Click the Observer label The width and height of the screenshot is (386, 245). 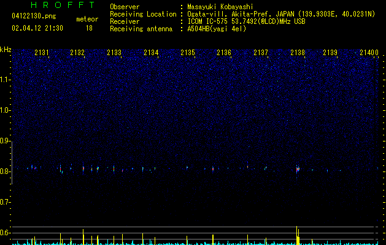tap(125, 7)
